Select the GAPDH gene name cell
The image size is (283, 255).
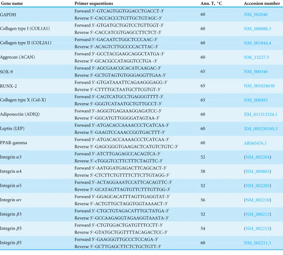[x=8, y=15]
